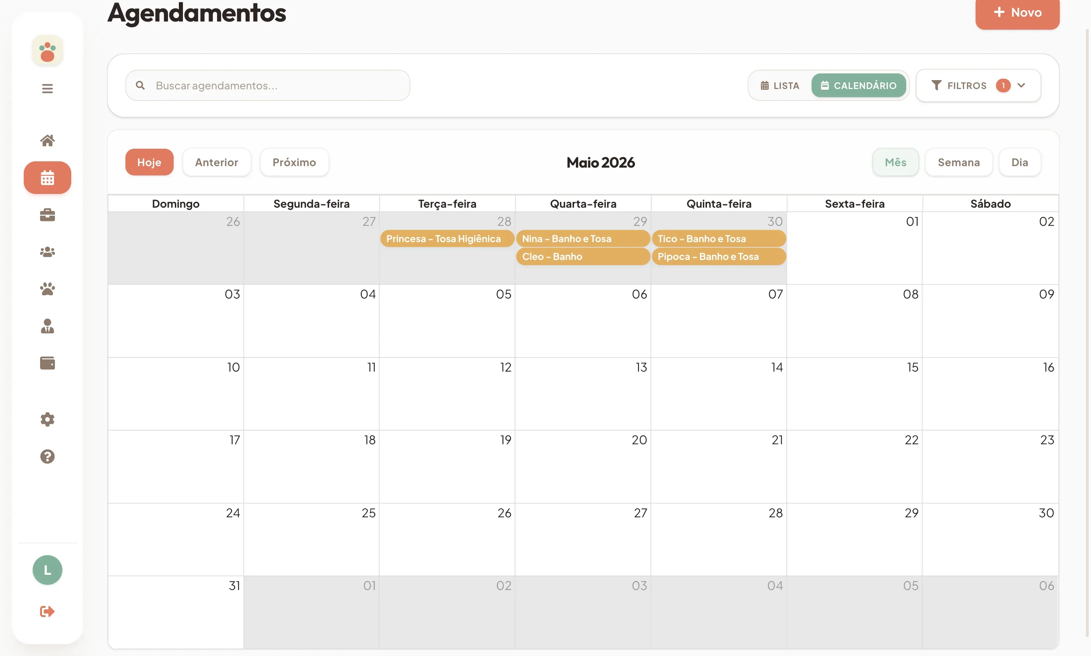1091x656 pixels.
Task: Select day 15 in the calendar
Action: [913, 367]
